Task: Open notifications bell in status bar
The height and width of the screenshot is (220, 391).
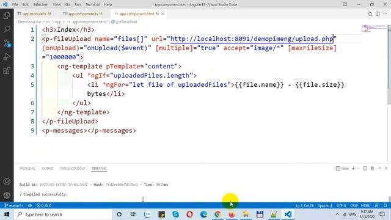Action: tap(386, 205)
